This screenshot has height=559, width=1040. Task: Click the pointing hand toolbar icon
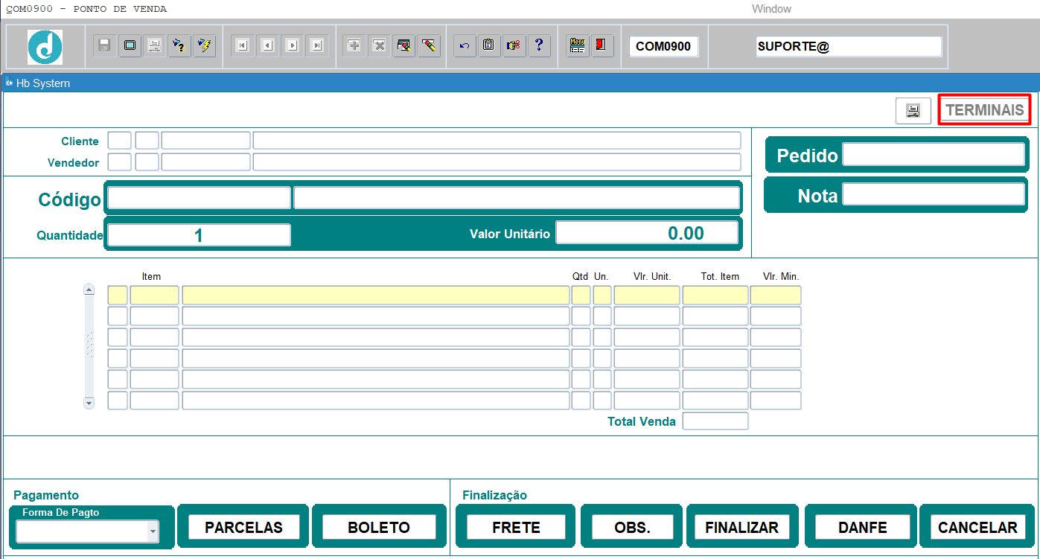coord(514,46)
